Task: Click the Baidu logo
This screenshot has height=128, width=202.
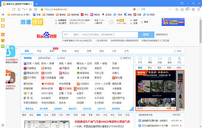Action: 47,35
